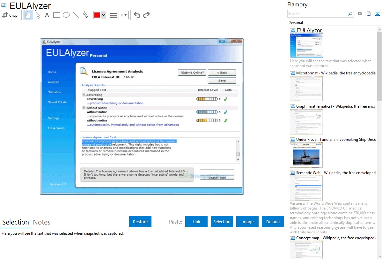
Task: Click the Concept map snapshot title
Action: [x=336, y=238]
